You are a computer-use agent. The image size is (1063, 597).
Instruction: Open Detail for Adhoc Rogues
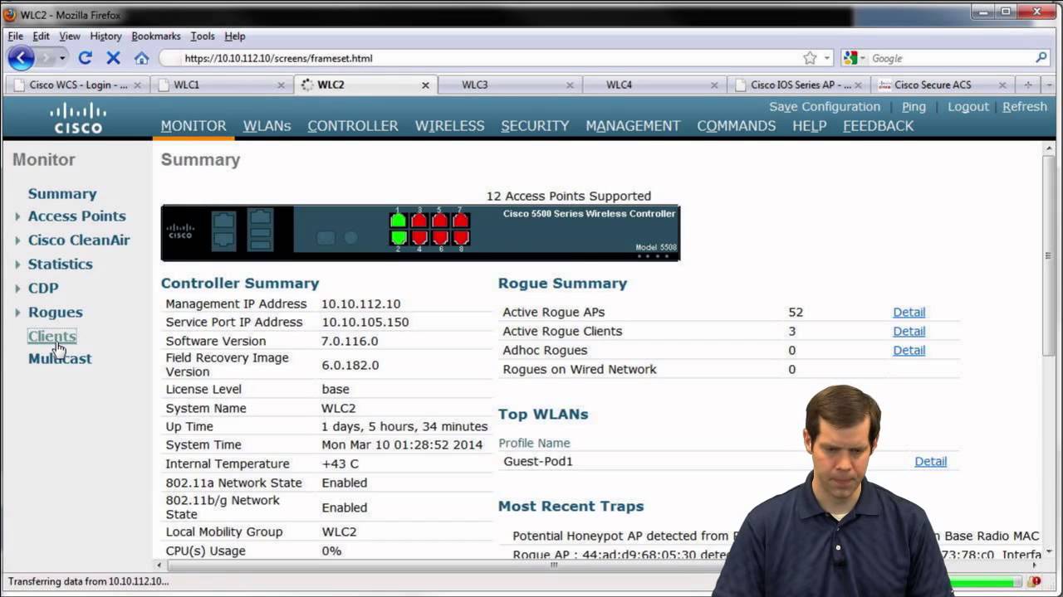point(909,351)
